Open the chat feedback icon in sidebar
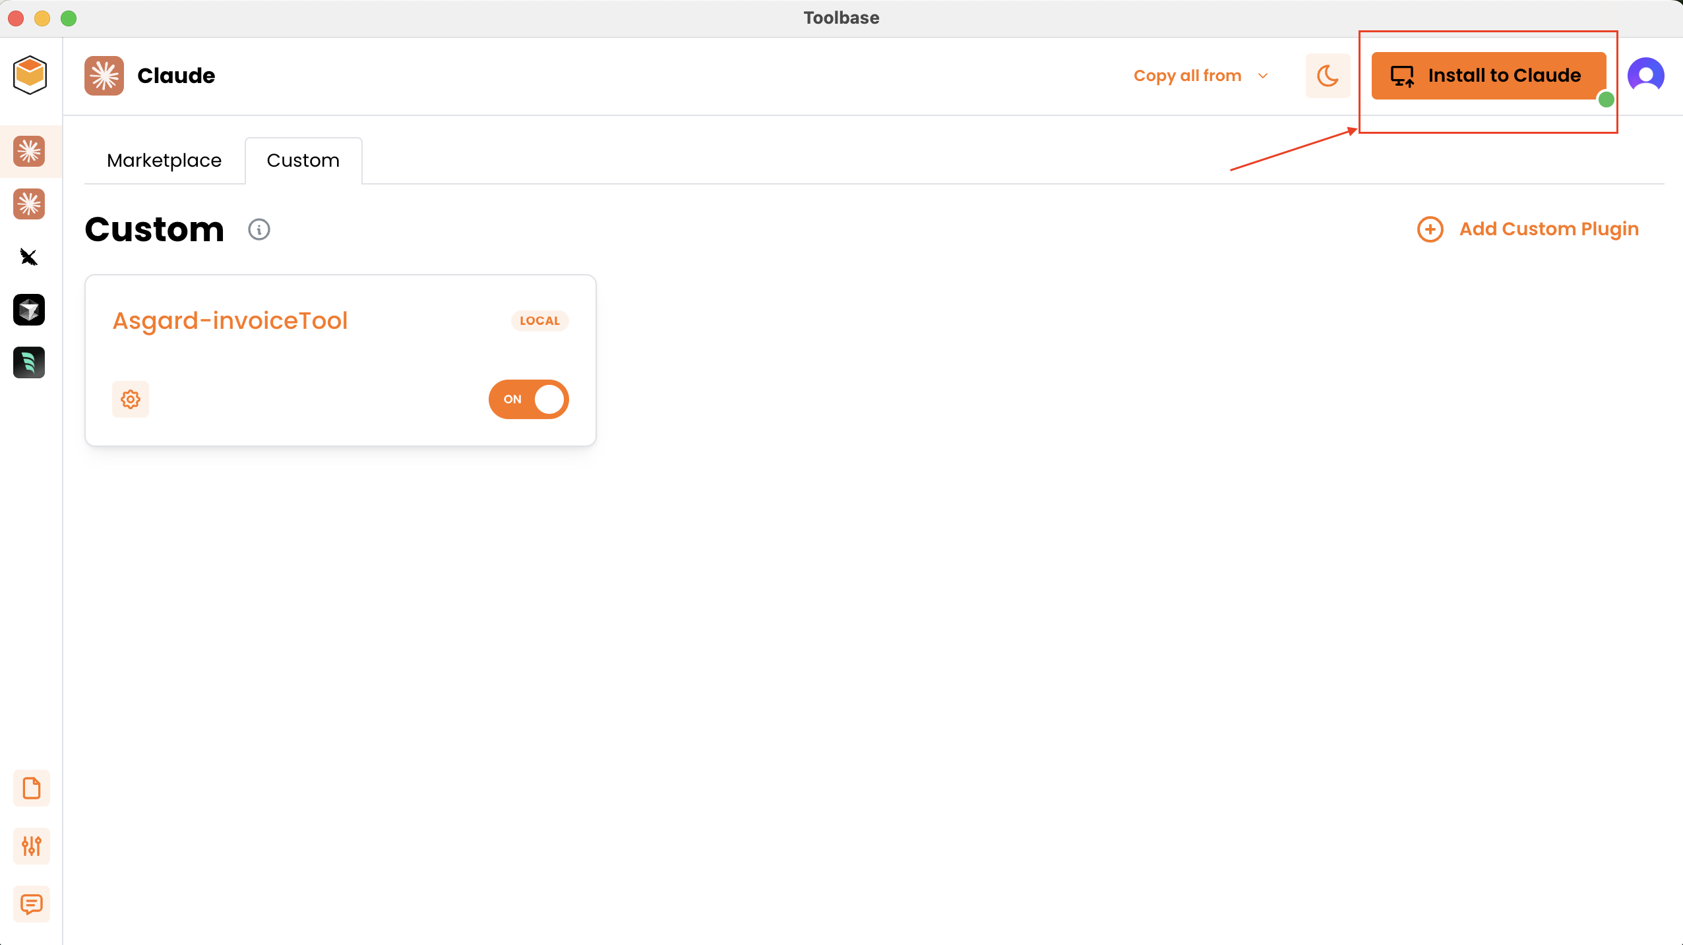Viewport: 1683px width, 945px height. [x=31, y=904]
